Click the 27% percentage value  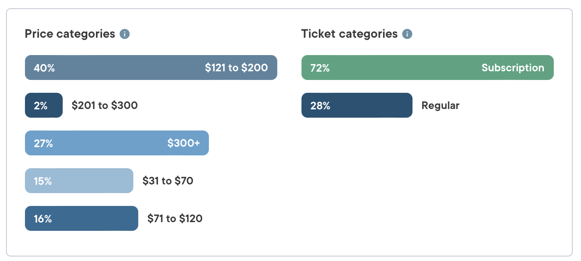pos(43,143)
